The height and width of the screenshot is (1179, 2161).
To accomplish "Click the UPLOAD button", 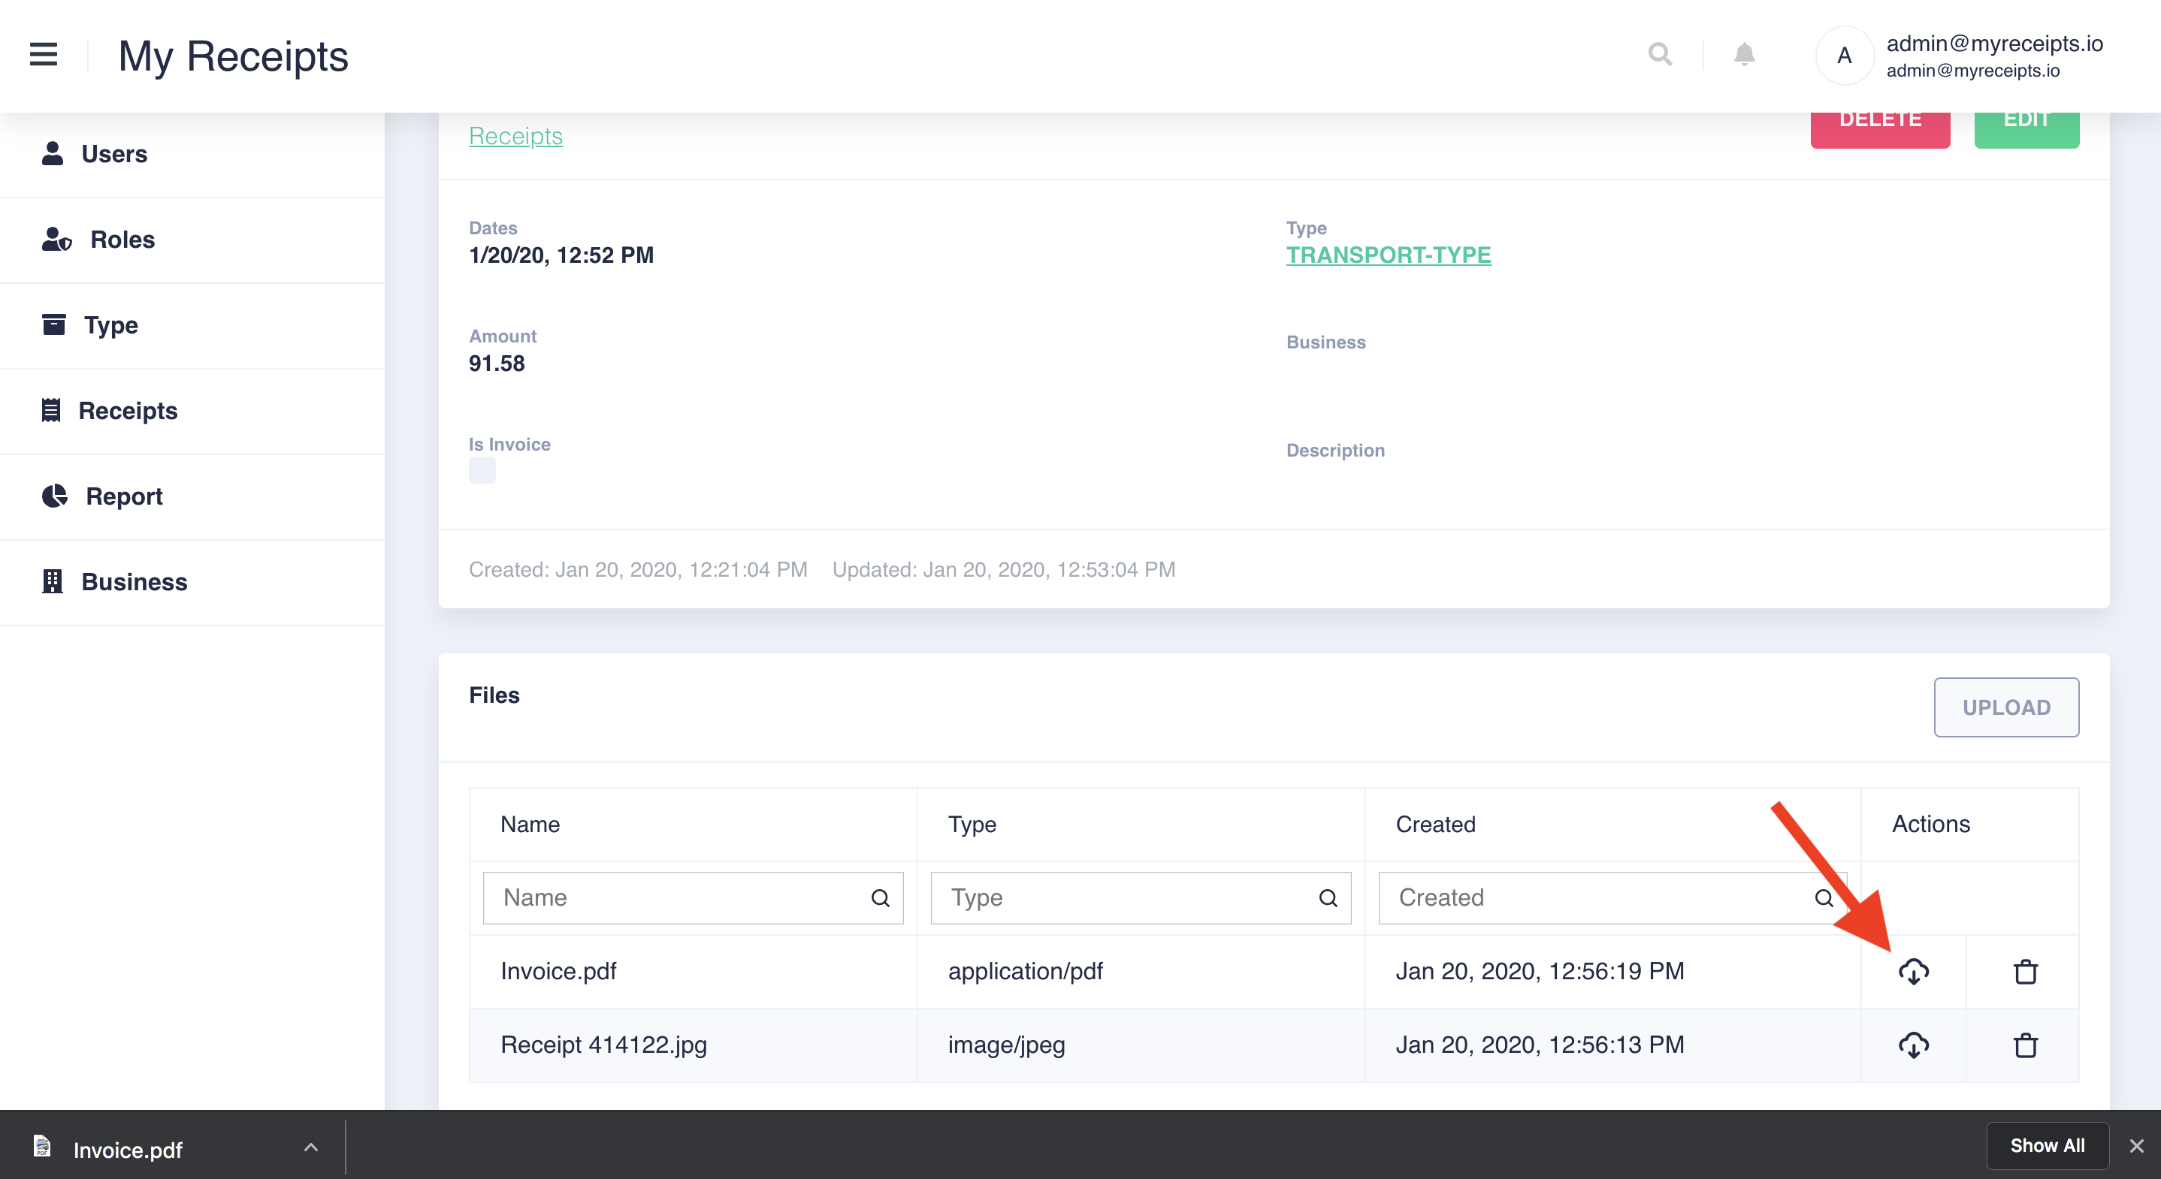I will click(2005, 707).
